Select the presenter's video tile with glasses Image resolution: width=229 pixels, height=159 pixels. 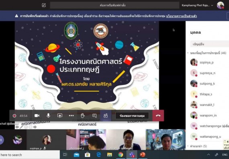(x=126, y=140)
